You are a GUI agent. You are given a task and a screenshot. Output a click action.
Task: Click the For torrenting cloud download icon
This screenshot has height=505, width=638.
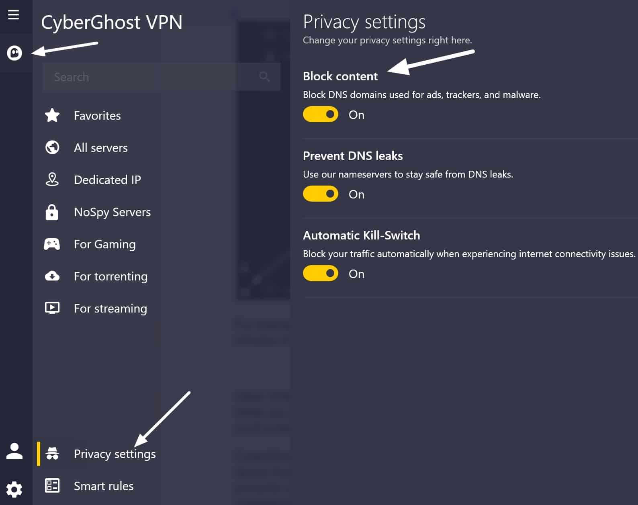[x=52, y=276]
